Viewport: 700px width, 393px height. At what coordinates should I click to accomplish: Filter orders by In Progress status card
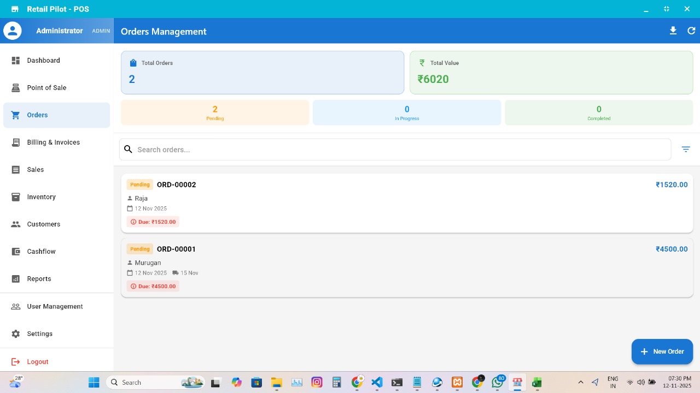point(407,112)
